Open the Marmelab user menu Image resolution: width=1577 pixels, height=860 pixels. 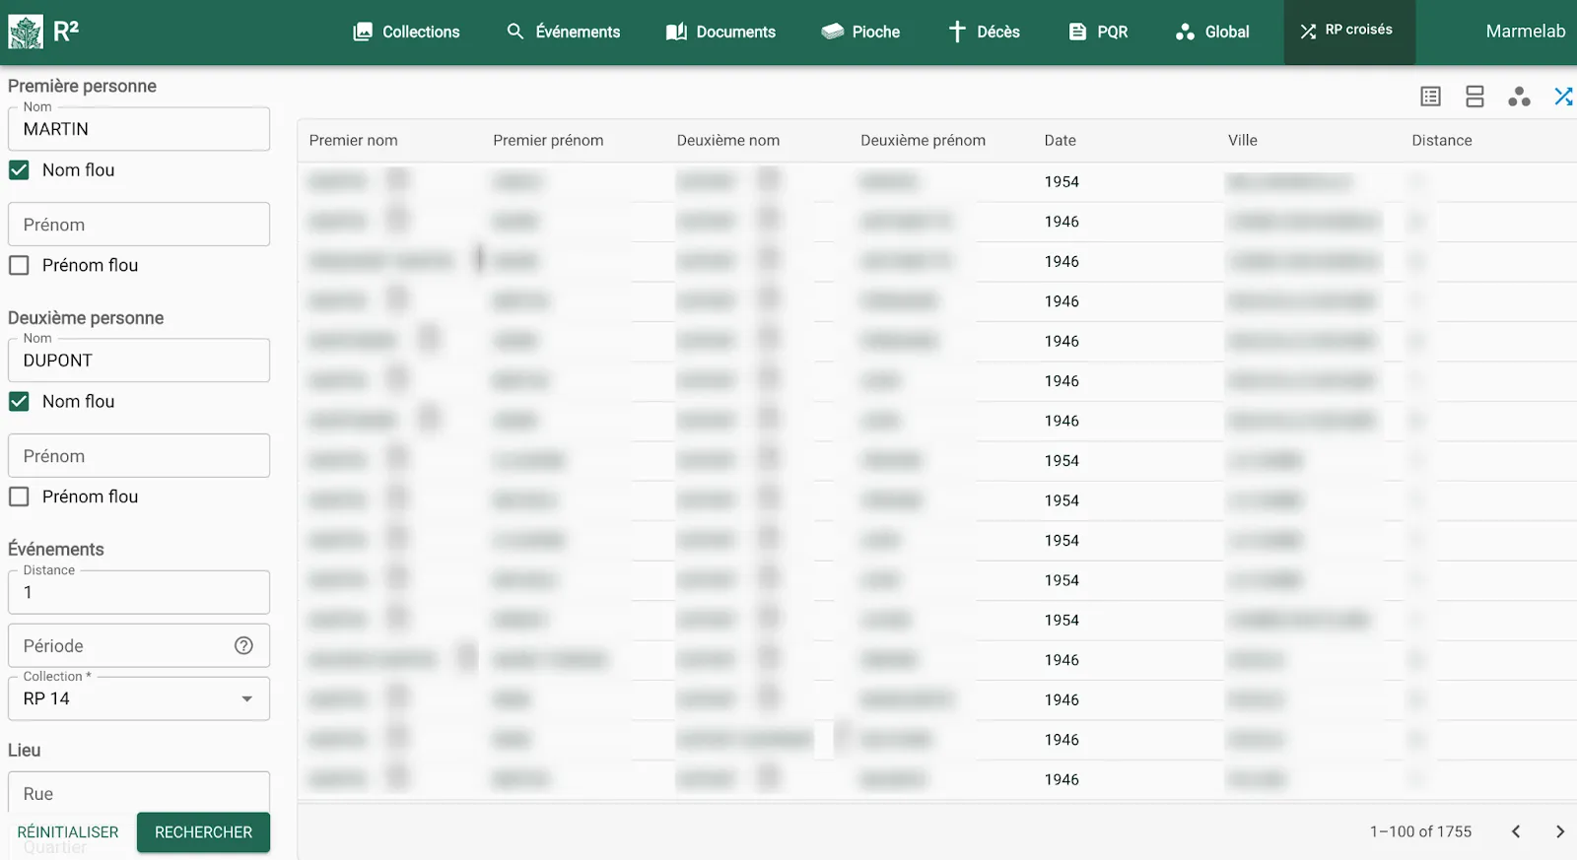[1525, 32]
